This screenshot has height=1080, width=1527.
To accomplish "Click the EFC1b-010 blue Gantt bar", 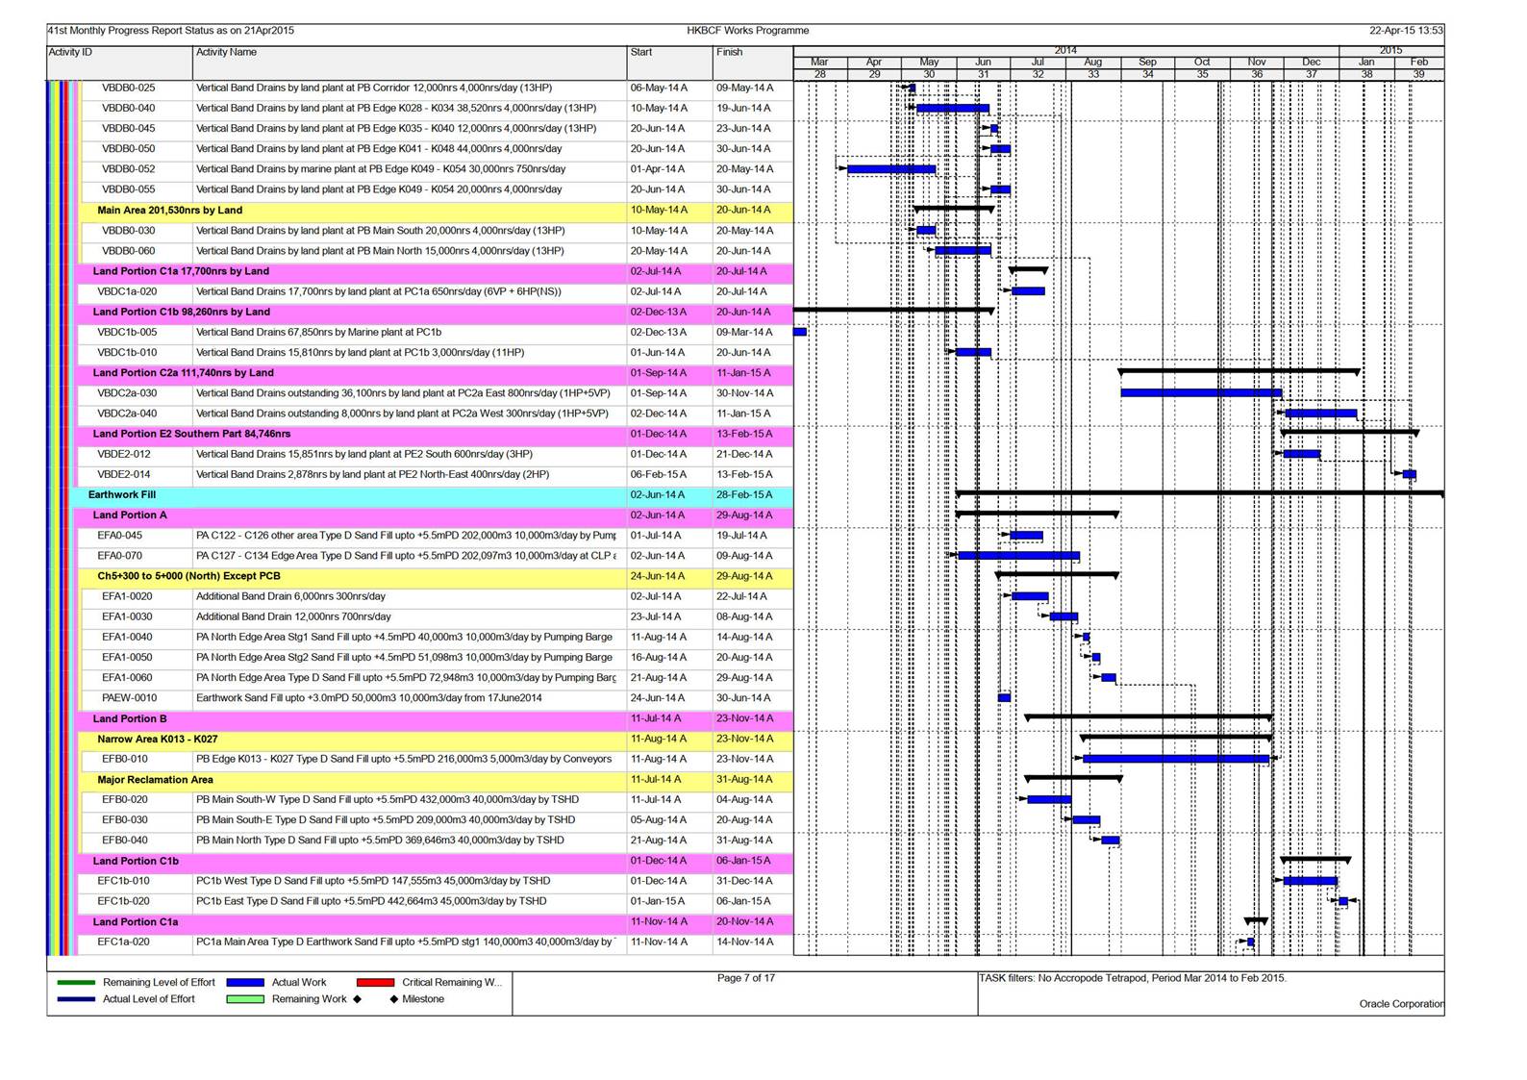I will pyautogui.click(x=1310, y=881).
